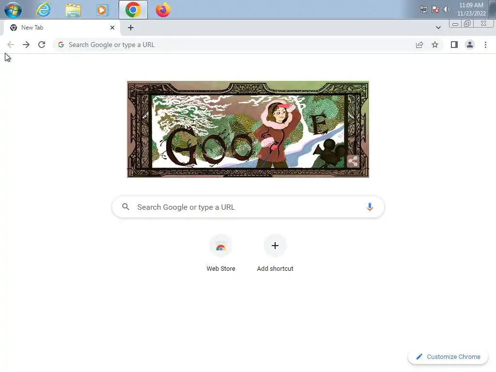
Task: Focus the address bar URL field
Action: [x=234, y=45]
